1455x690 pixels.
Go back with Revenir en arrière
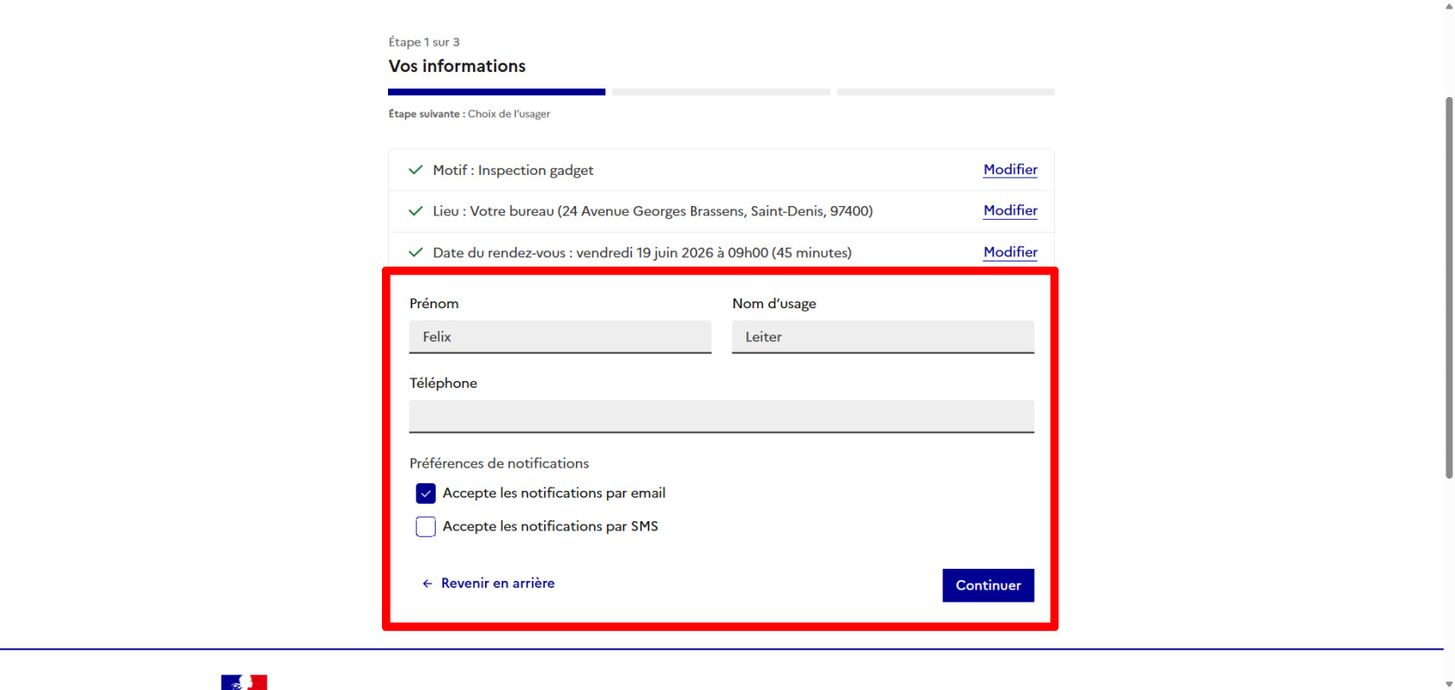pos(488,584)
